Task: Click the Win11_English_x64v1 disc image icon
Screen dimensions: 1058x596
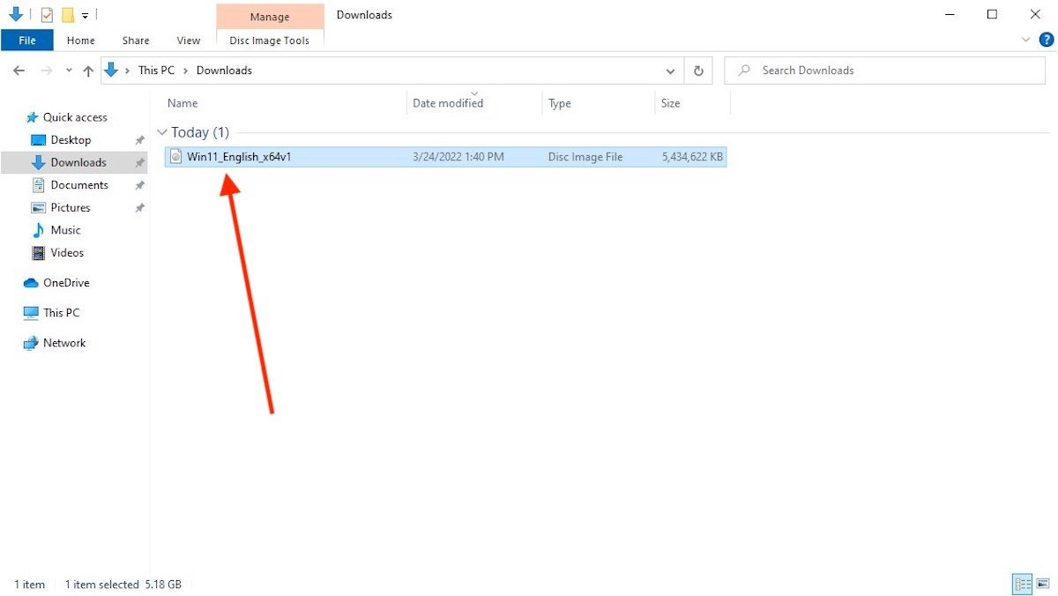Action: (175, 157)
